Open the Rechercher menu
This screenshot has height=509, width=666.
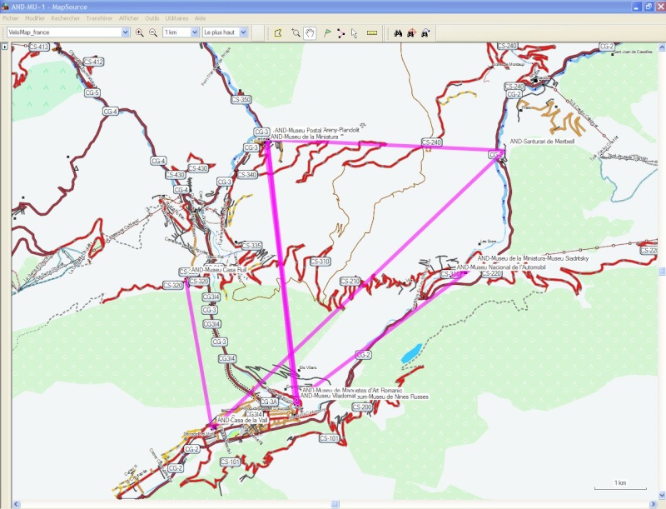[66, 18]
